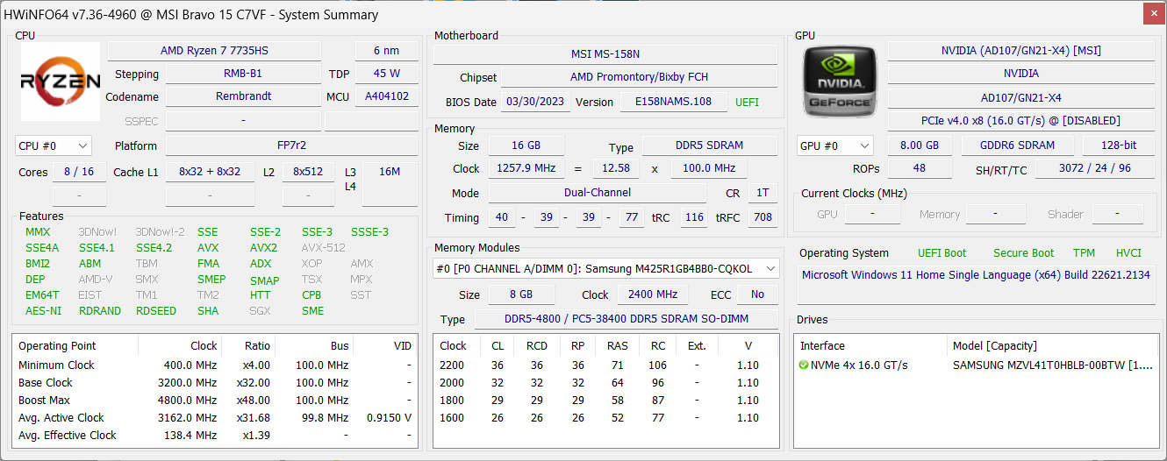This screenshot has height=461, width=1167.
Task: Click the 8 / 16 cores value
Action: [79, 172]
